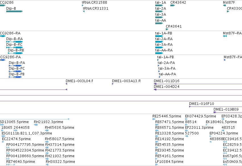Click the tal-1A gene label
This screenshot has height=166, width=242.
[x=161, y=3]
